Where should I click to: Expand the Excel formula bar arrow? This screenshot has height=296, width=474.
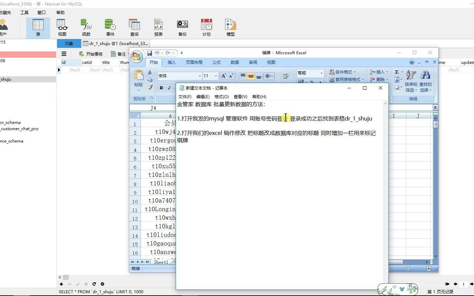(435, 107)
